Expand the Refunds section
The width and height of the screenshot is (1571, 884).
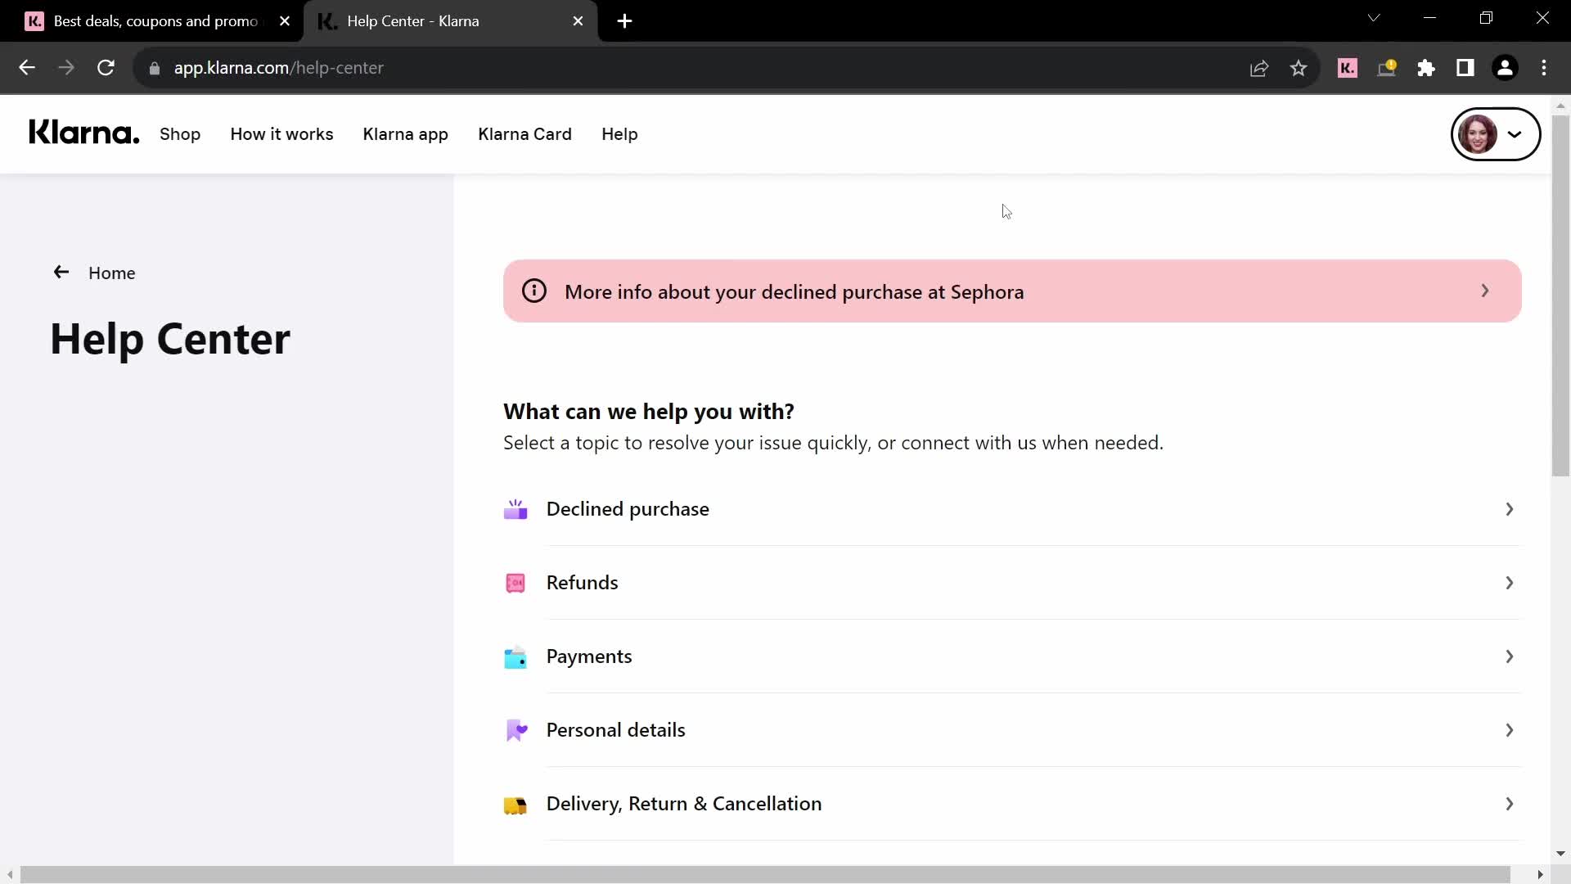tap(1011, 582)
